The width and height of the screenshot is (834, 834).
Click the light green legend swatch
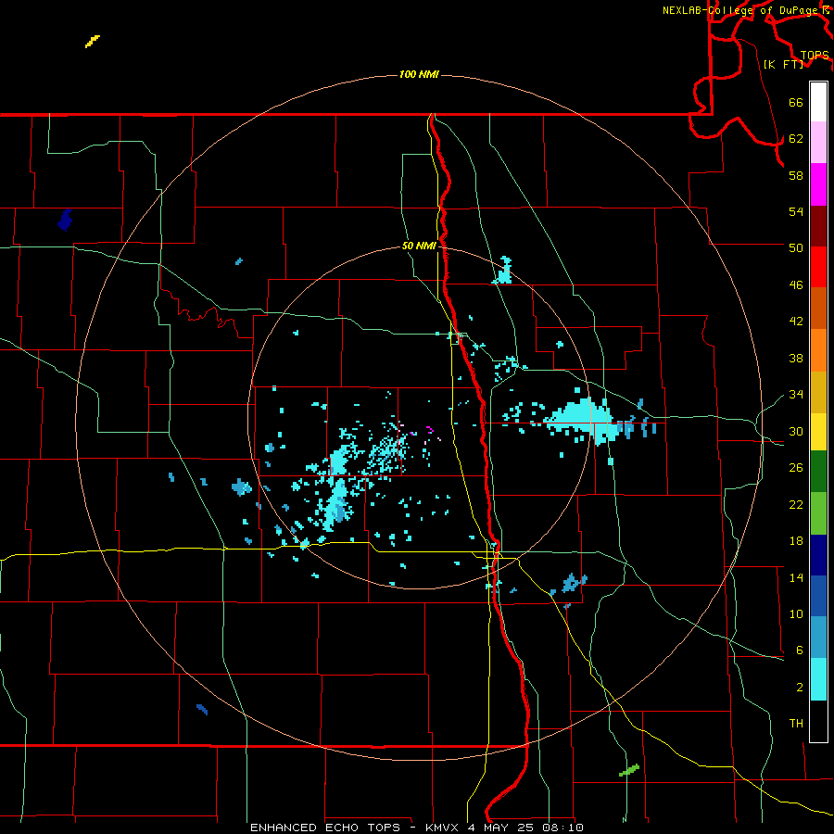818,513
